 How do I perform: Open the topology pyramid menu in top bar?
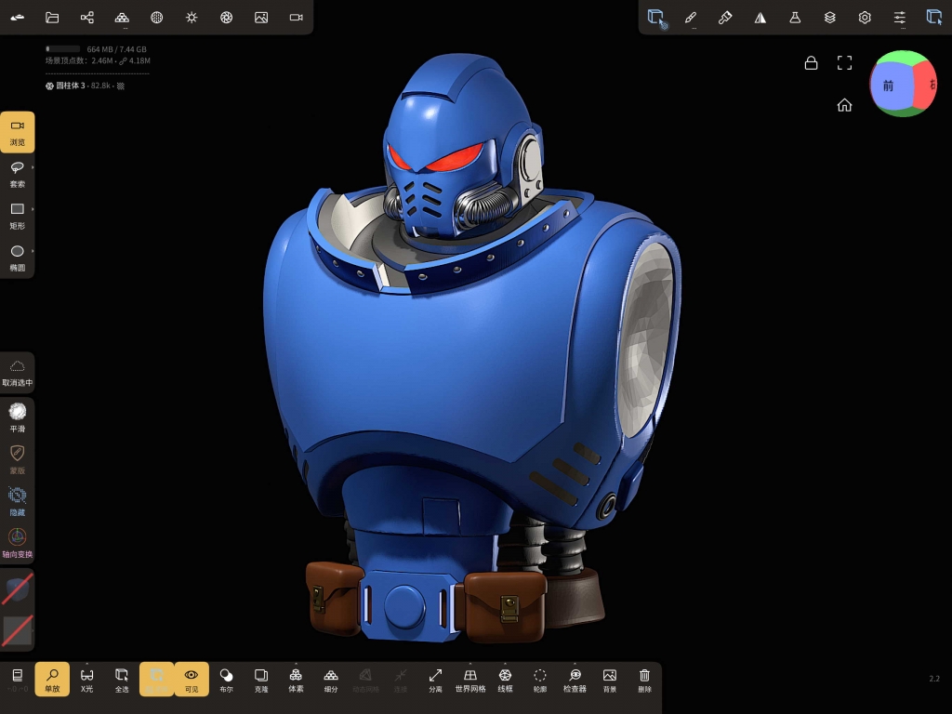122,18
